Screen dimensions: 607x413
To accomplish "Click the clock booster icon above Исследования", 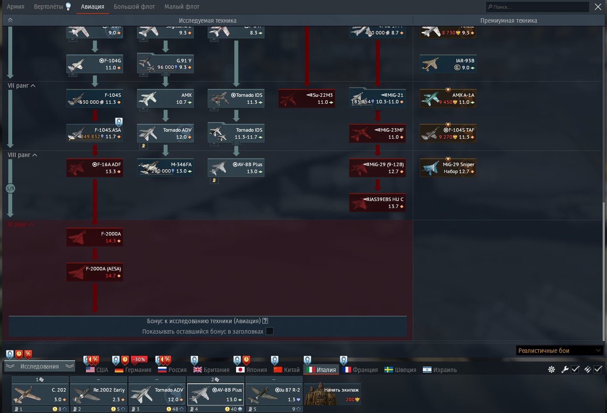I will [19, 354].
